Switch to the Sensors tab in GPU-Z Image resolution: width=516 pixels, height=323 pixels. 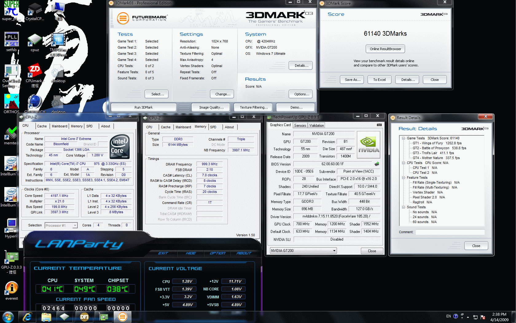click(300, 126)
